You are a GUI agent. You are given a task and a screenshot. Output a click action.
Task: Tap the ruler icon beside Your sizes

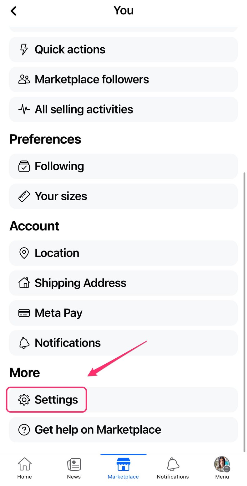coord(24,196)
